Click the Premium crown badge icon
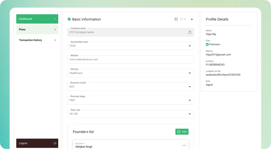The image size is (271, 149). 207,44
